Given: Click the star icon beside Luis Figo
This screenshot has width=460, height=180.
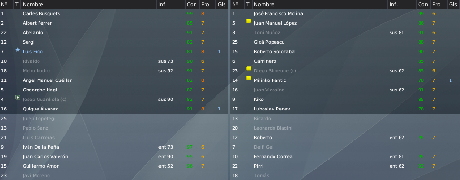Looking at the screenshot, I should 17,50.
